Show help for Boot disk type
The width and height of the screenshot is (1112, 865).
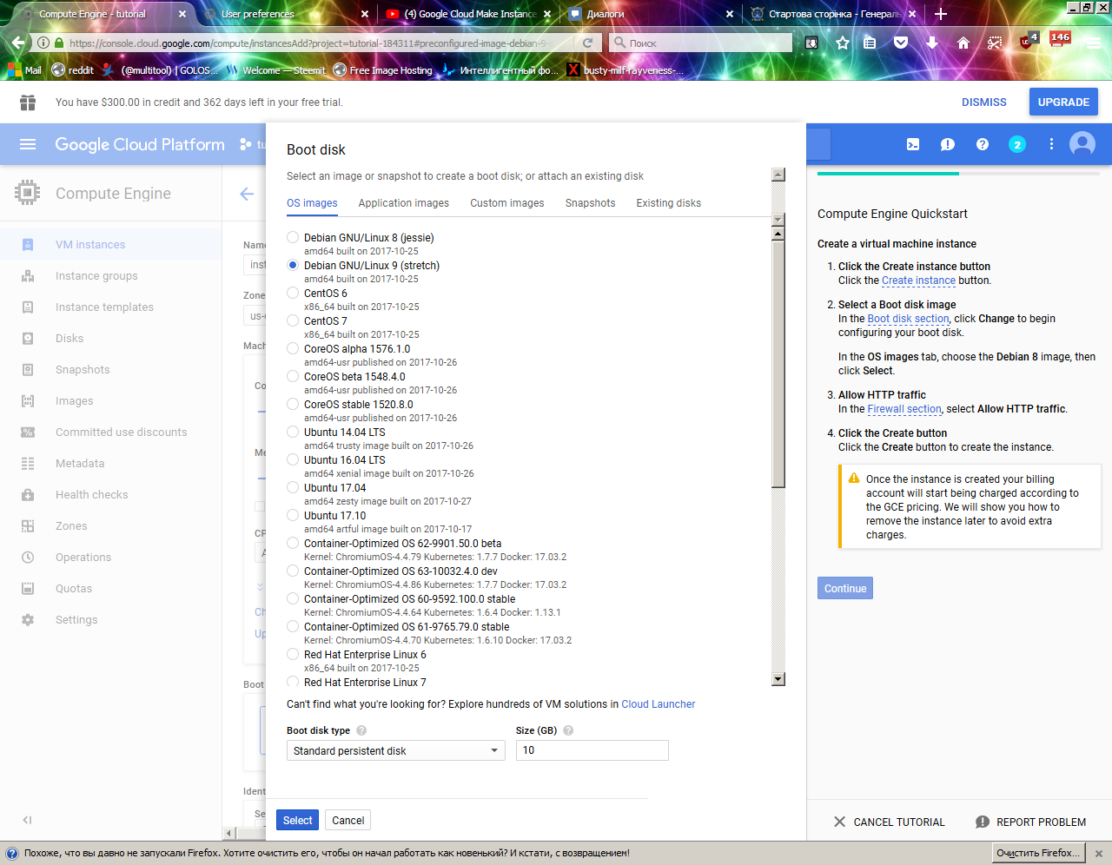[x=361, y=730]
